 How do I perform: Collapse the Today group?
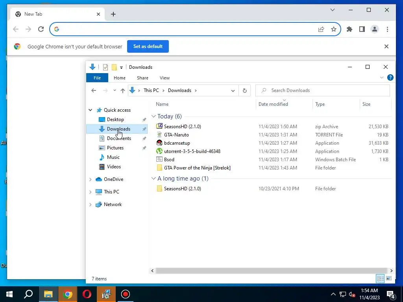154,116
